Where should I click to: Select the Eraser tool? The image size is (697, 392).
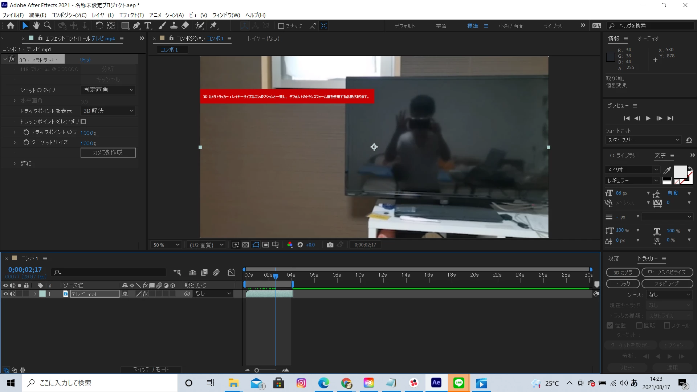pyautogui.click(x=185, y=25)
